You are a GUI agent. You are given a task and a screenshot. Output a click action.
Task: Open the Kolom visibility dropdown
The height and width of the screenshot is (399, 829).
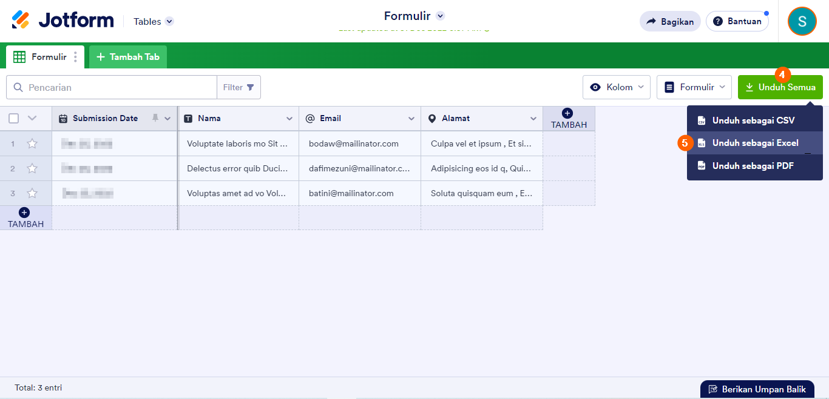coord(616,87)
